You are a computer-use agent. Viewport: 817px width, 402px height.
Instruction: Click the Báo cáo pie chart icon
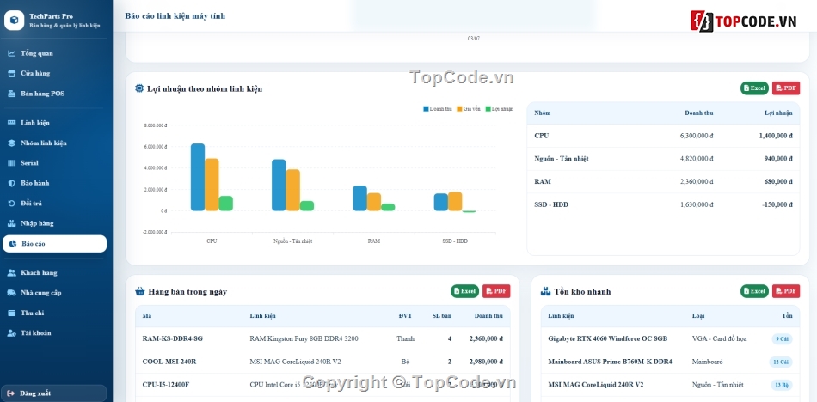13,244
